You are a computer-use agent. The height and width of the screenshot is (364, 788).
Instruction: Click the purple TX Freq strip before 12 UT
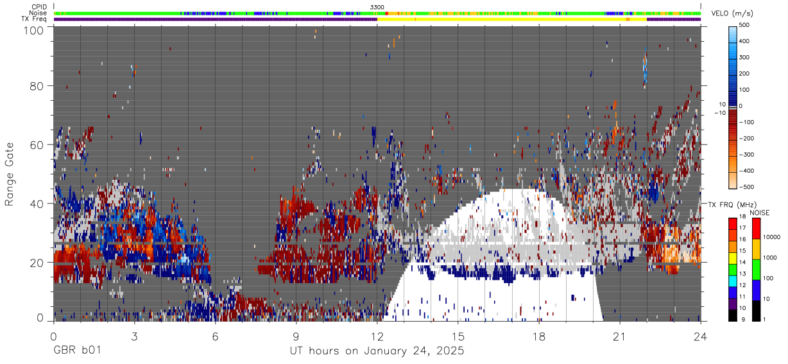pyautogui.click(x=215, y=19)
